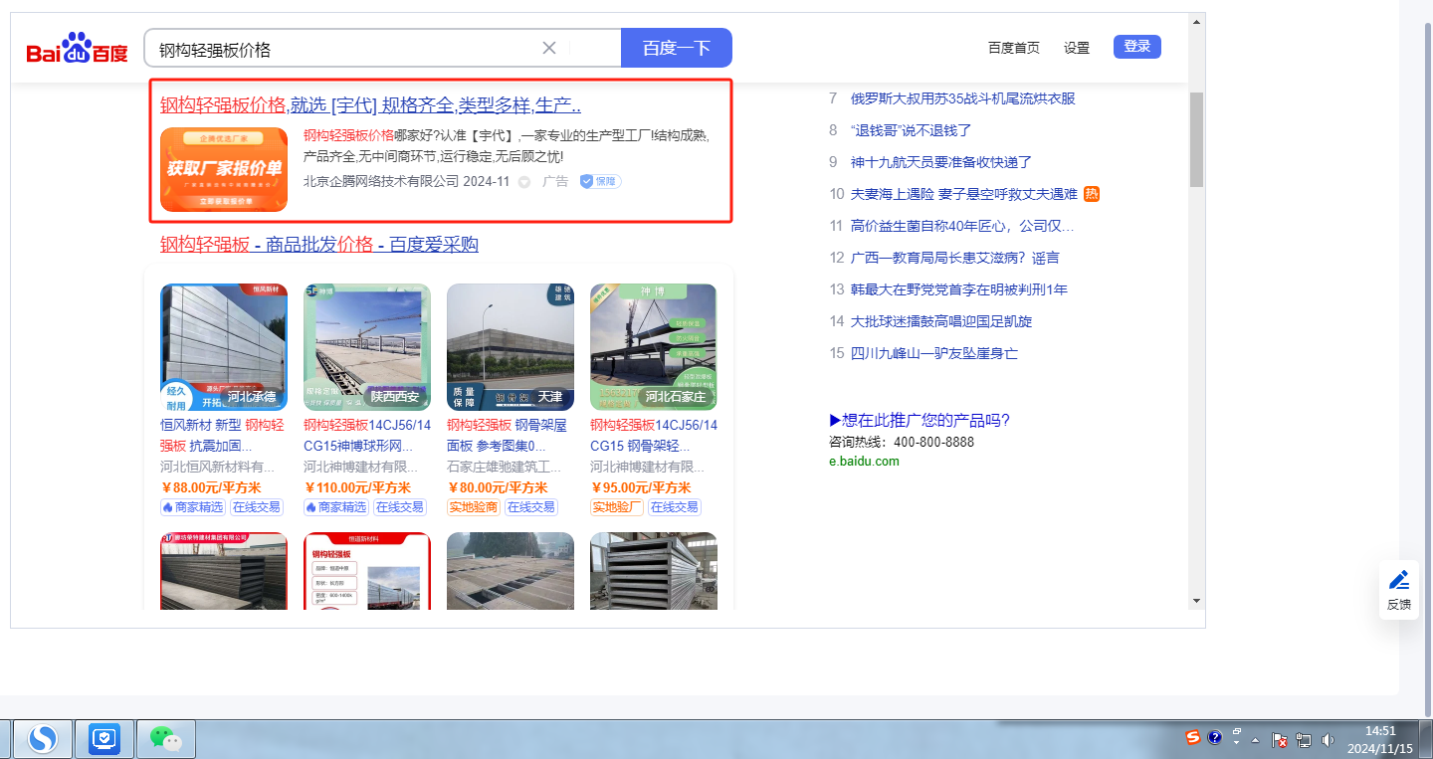Open the 河北承德 product thumbnail
Image resolution: width=1433 pixels, height=759 pixels.
tap(224, 347)
